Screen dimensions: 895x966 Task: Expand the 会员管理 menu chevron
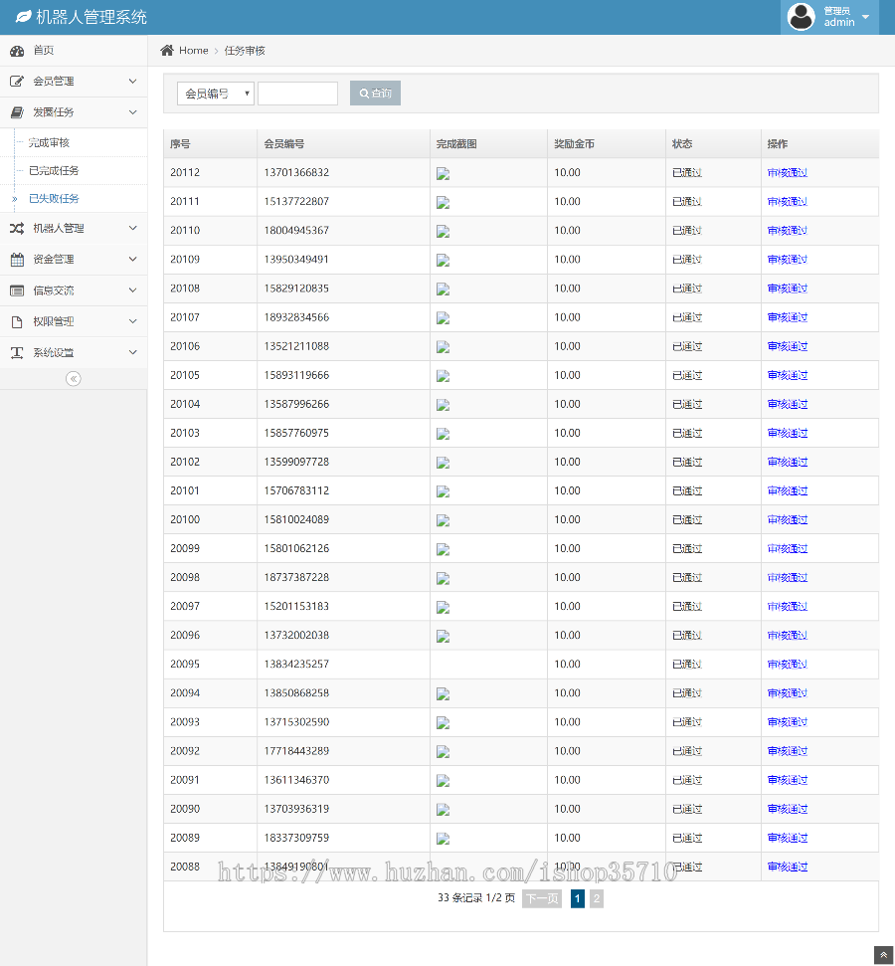coord(133,82)
